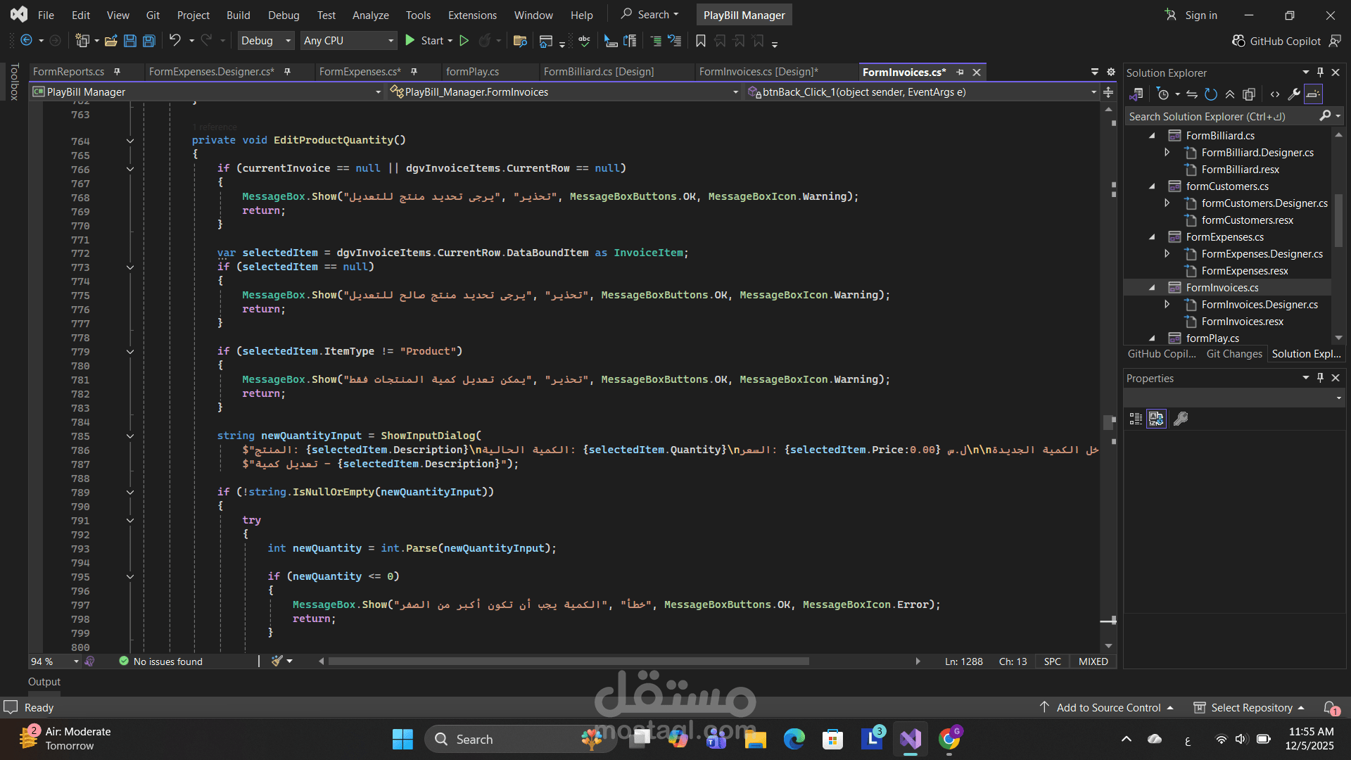This screenshot has height=760, width=1351.
Task: Click the wrench Properties icon in Solution Explorer
Action: (1294, 94)
